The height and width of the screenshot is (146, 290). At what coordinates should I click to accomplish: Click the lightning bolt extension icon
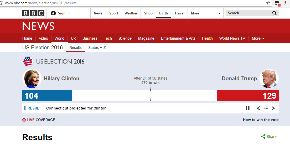pyautogui.click(x=285, y=3)
